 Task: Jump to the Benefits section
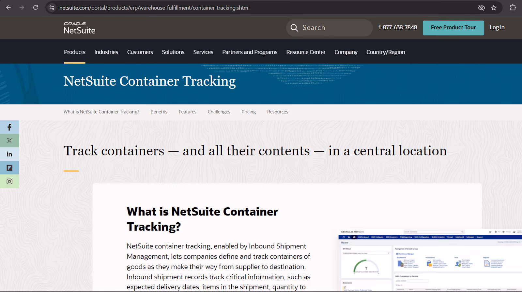[x=159, y=112]
